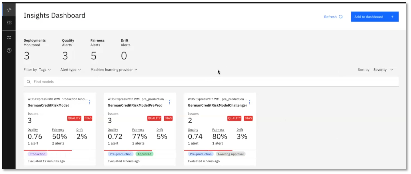Change the Severity sort order dropdown
This screenshot has width=411, height=174.
click(383, 70)
